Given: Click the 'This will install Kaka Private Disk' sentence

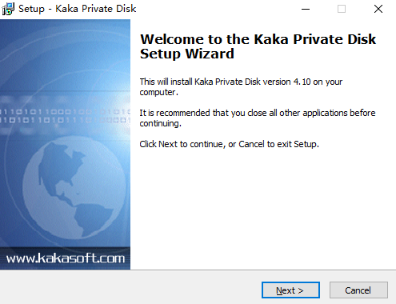Looking at the screenshot, I should [x=241, y=86].
